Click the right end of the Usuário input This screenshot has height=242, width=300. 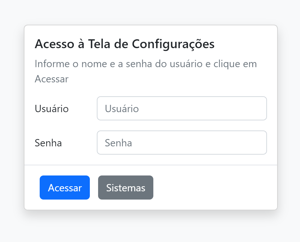(257, 108)
